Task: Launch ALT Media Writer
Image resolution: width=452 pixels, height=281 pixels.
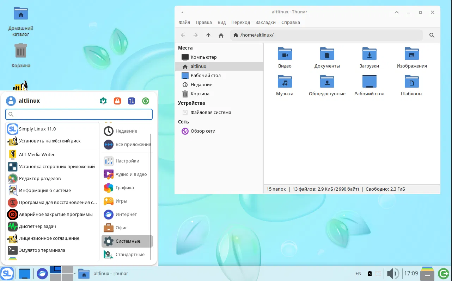Action: (x=53, y=155)
